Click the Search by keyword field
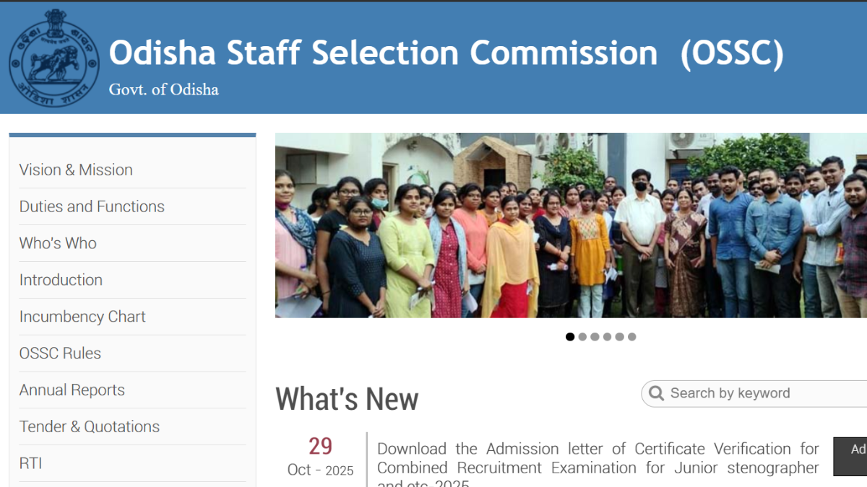Image resolution: width=867 pixels, height=487 pixels. tap(730, 393)
